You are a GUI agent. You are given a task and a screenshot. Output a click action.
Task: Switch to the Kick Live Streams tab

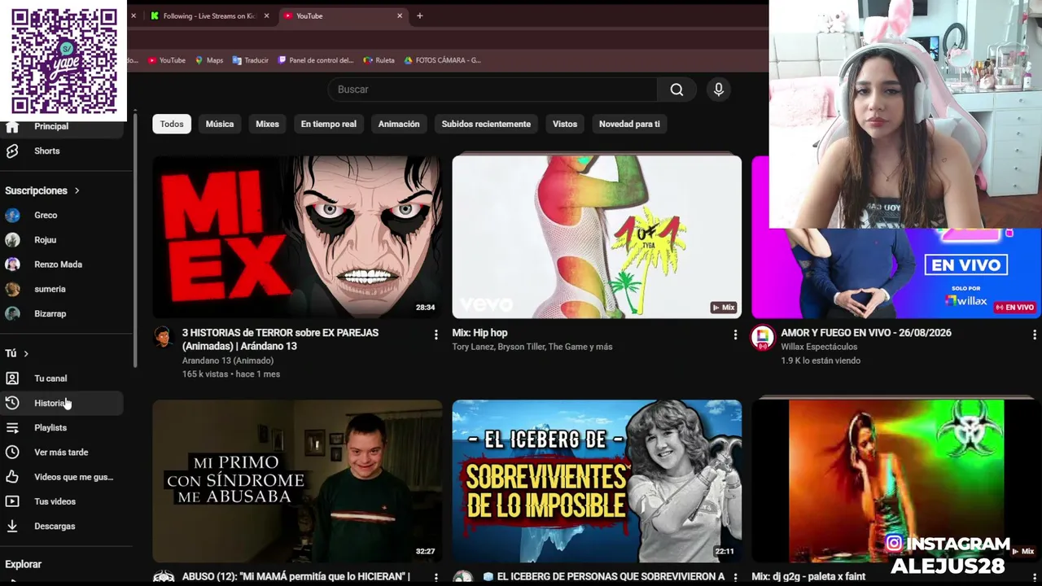click(209, 15)
